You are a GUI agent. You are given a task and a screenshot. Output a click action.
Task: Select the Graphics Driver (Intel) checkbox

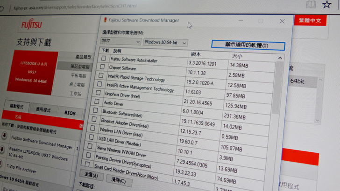coord(98,92)
